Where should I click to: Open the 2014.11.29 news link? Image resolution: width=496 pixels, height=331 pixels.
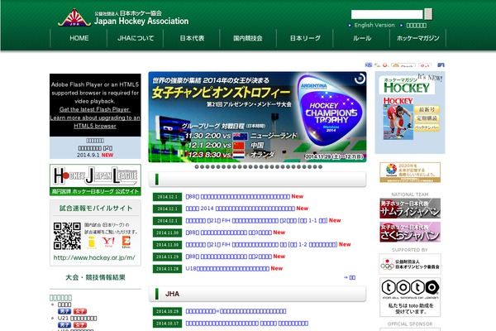(228, 257)
